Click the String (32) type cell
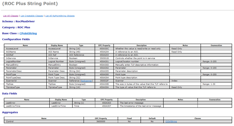Screen dimensions: 234x126 coord(81,77)
